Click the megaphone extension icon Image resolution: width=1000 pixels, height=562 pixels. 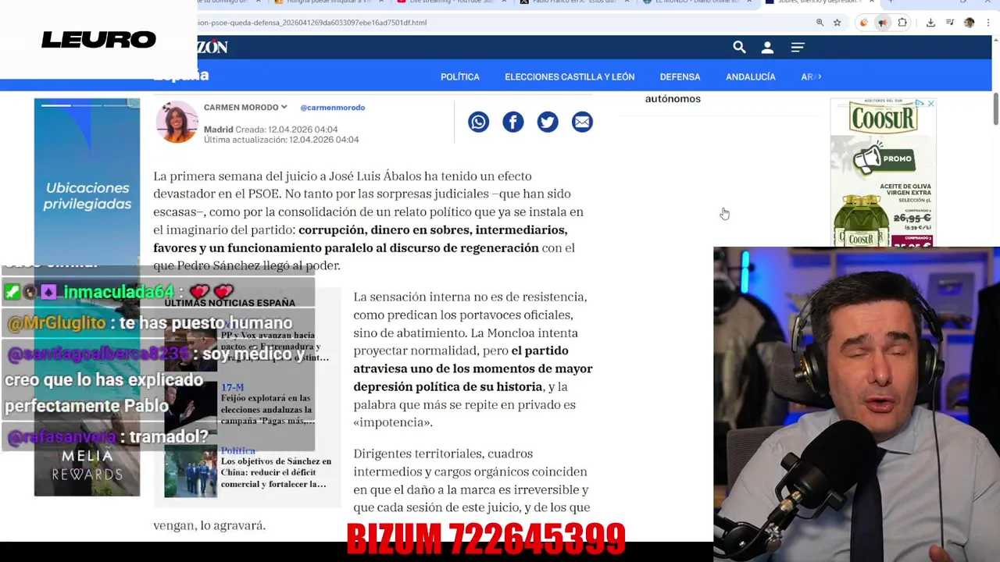click(x=883, y=23)
